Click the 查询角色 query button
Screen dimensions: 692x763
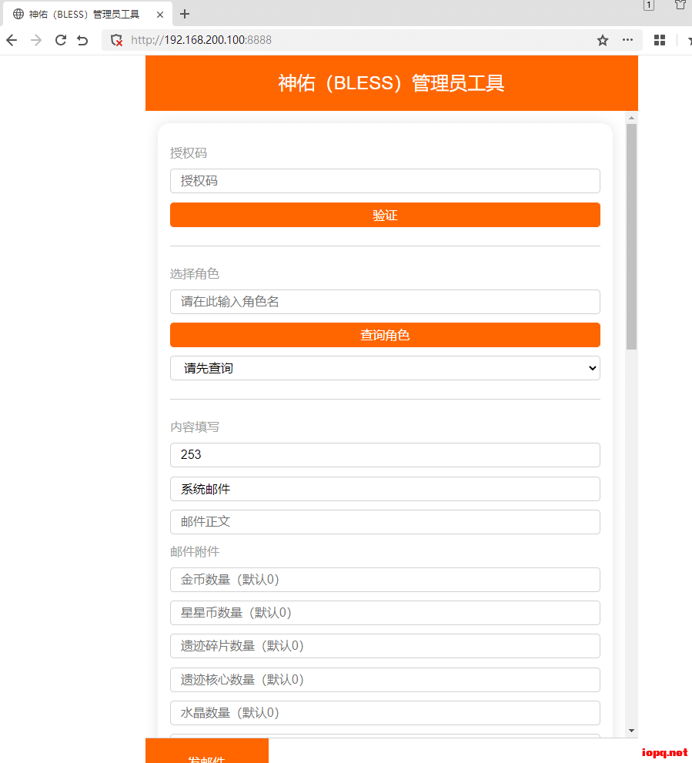click(385, 335)
